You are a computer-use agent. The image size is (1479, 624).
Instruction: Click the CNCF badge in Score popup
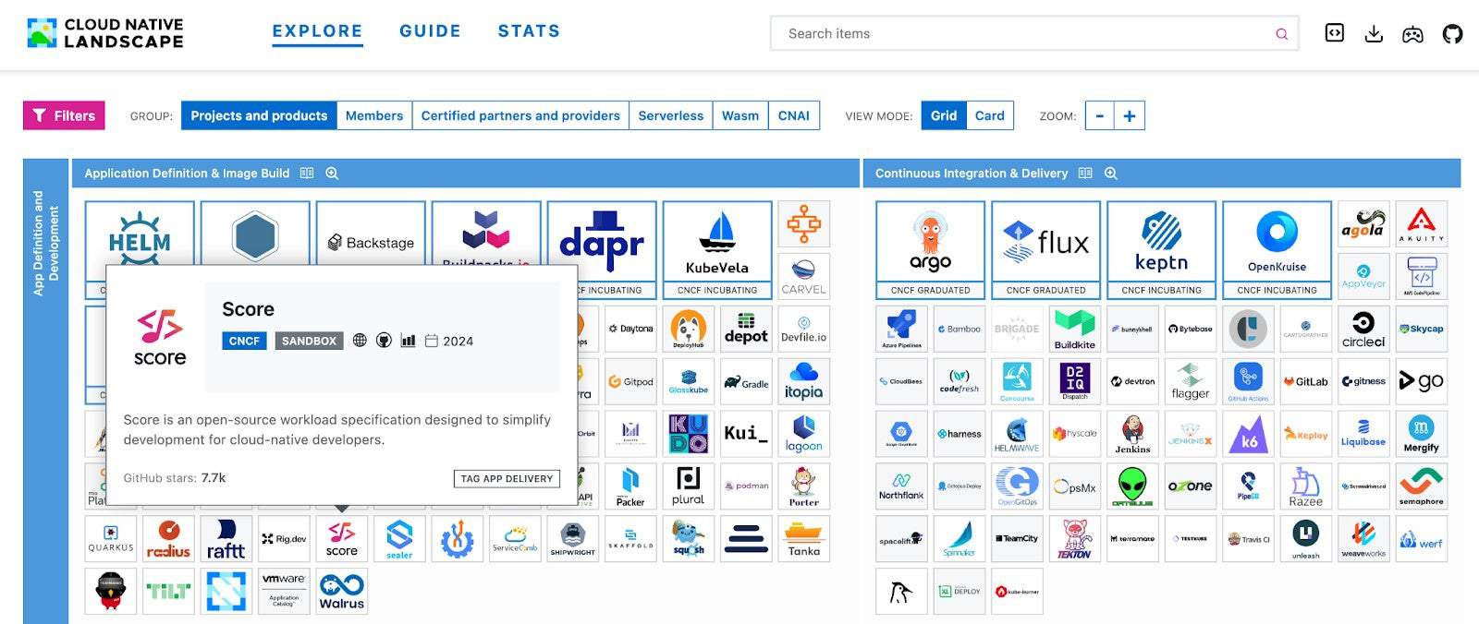tap(244, 341)
